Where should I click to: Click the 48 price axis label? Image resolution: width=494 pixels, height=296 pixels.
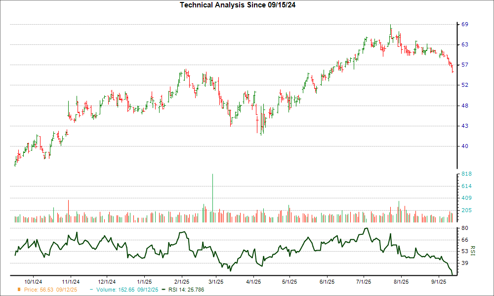point(465,106)
